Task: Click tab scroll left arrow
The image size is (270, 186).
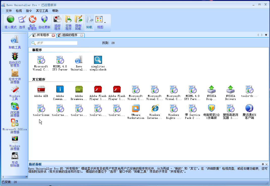Action: (258, 35)
